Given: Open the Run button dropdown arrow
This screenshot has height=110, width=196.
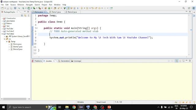Looking at the screenshot, I should pos(31,8).
